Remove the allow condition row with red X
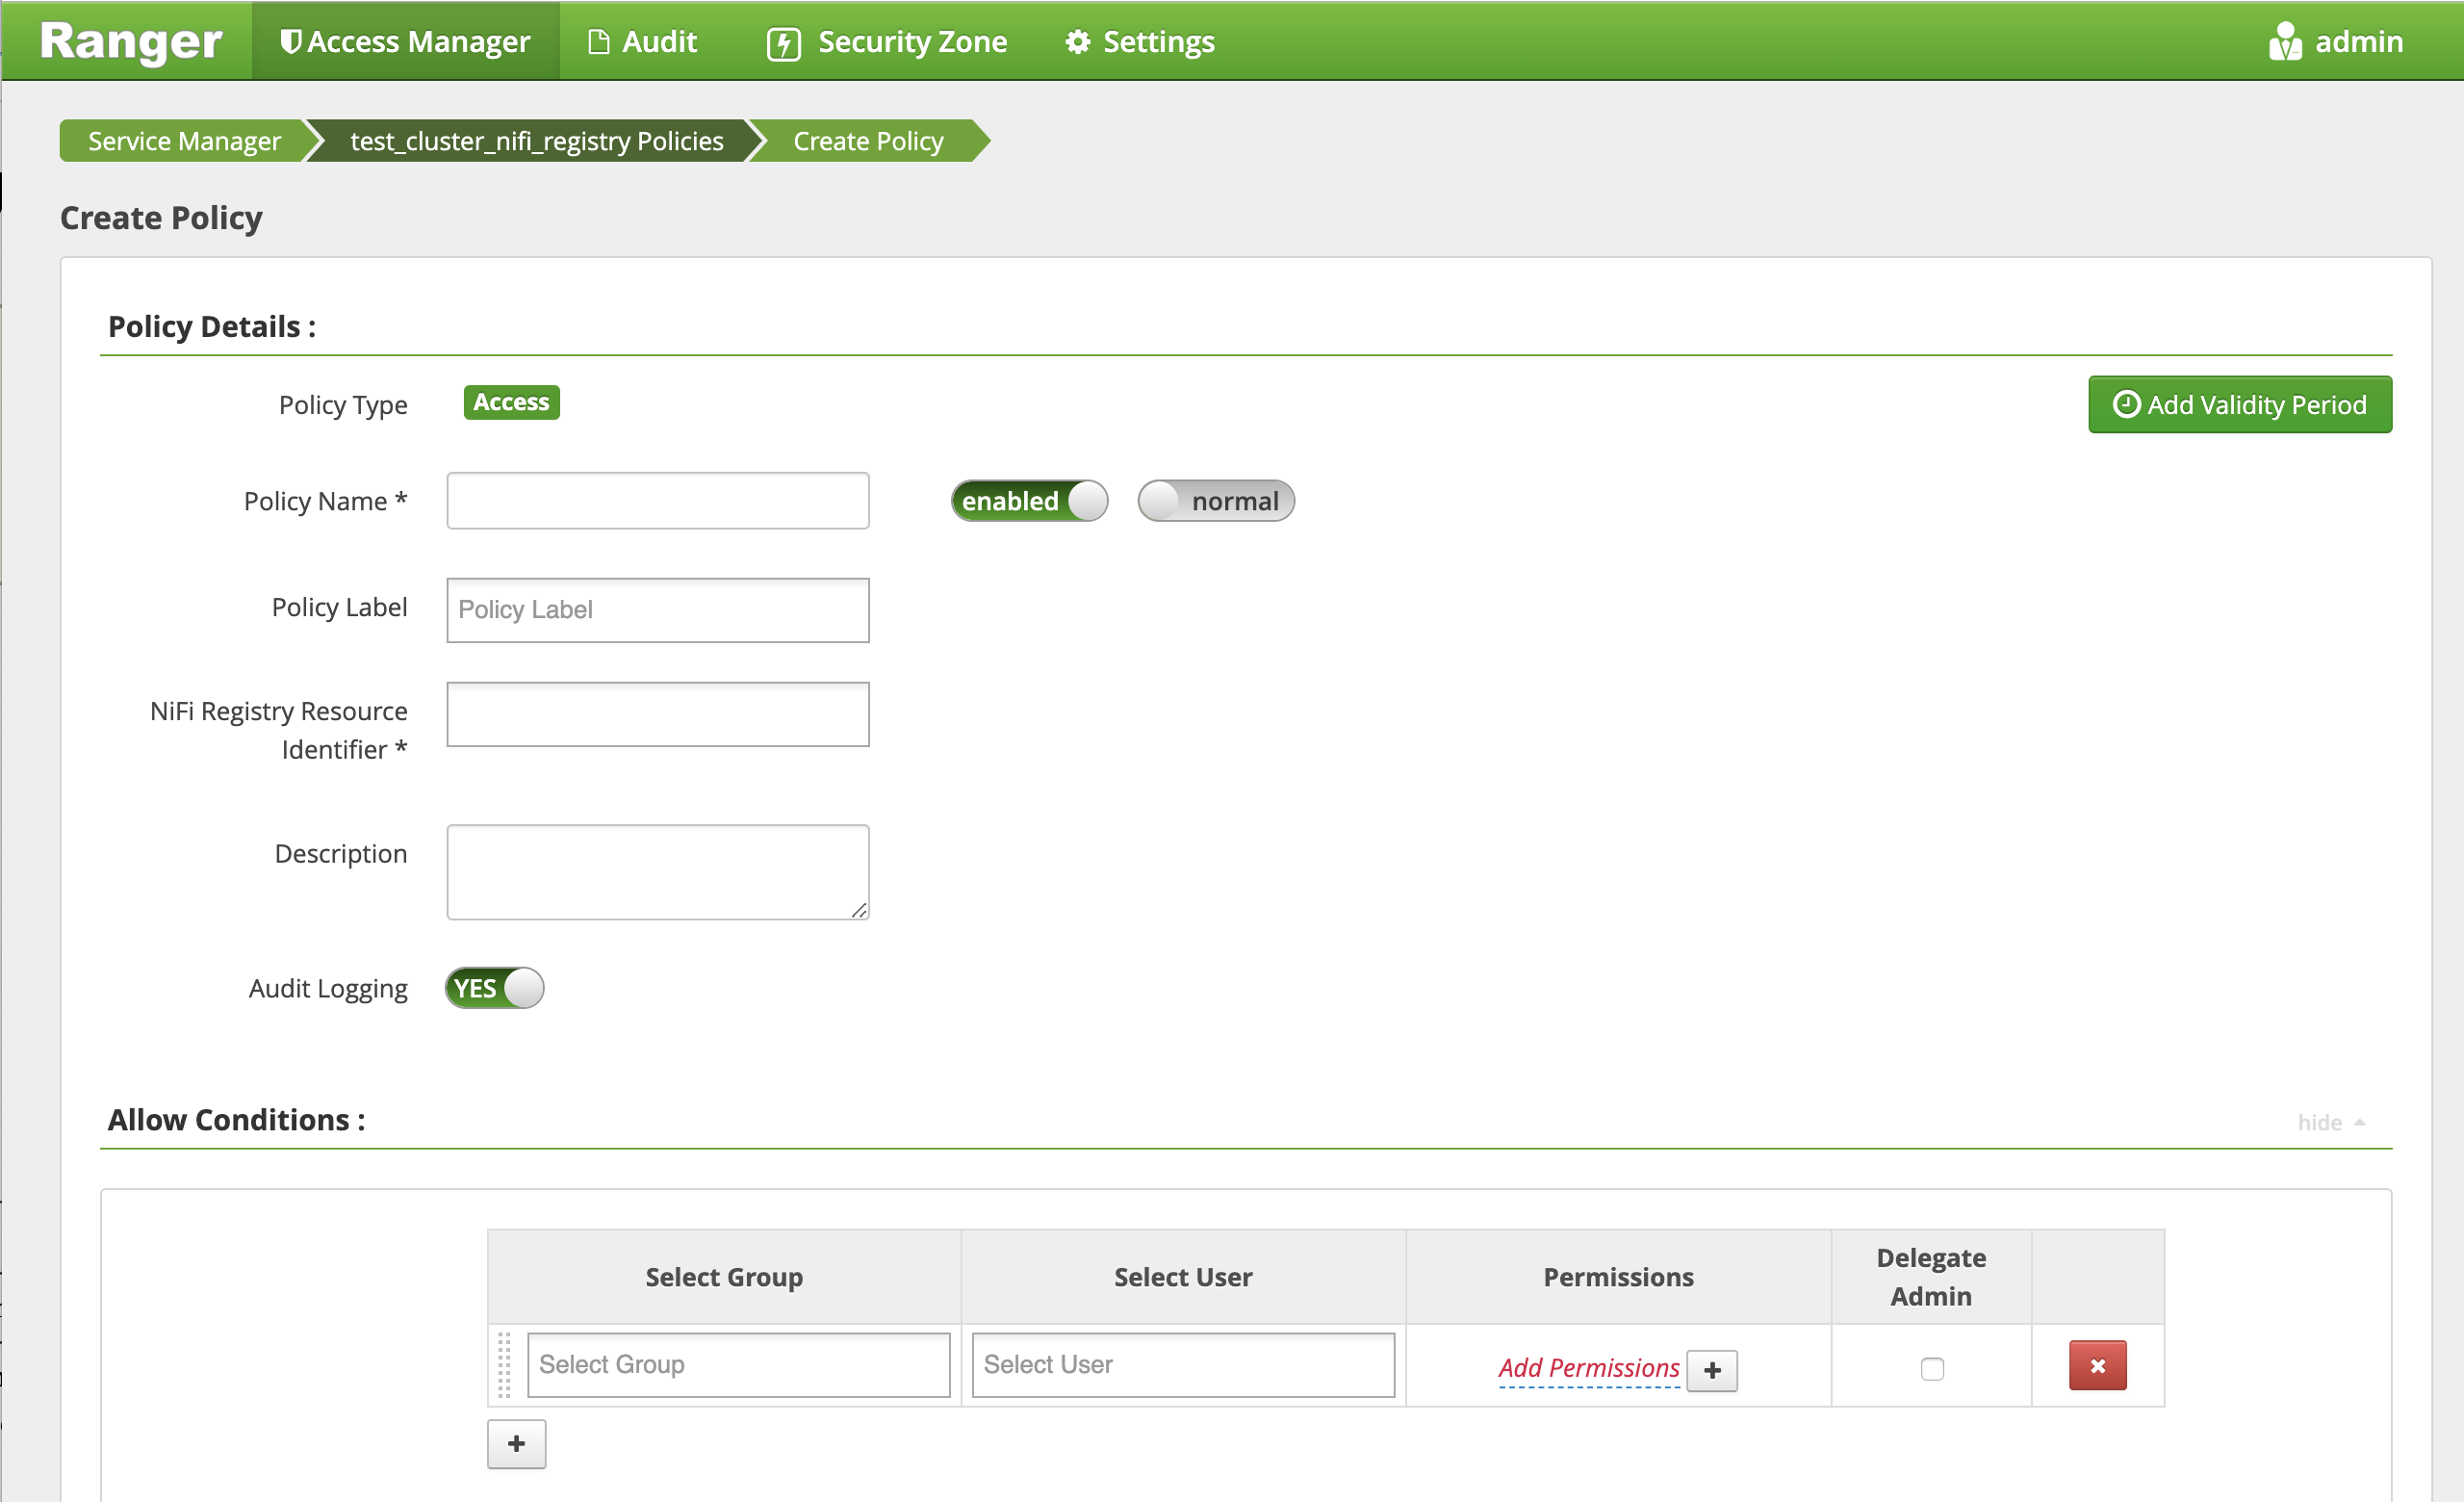The image size is (2464, 1502). point(2097,1365)
